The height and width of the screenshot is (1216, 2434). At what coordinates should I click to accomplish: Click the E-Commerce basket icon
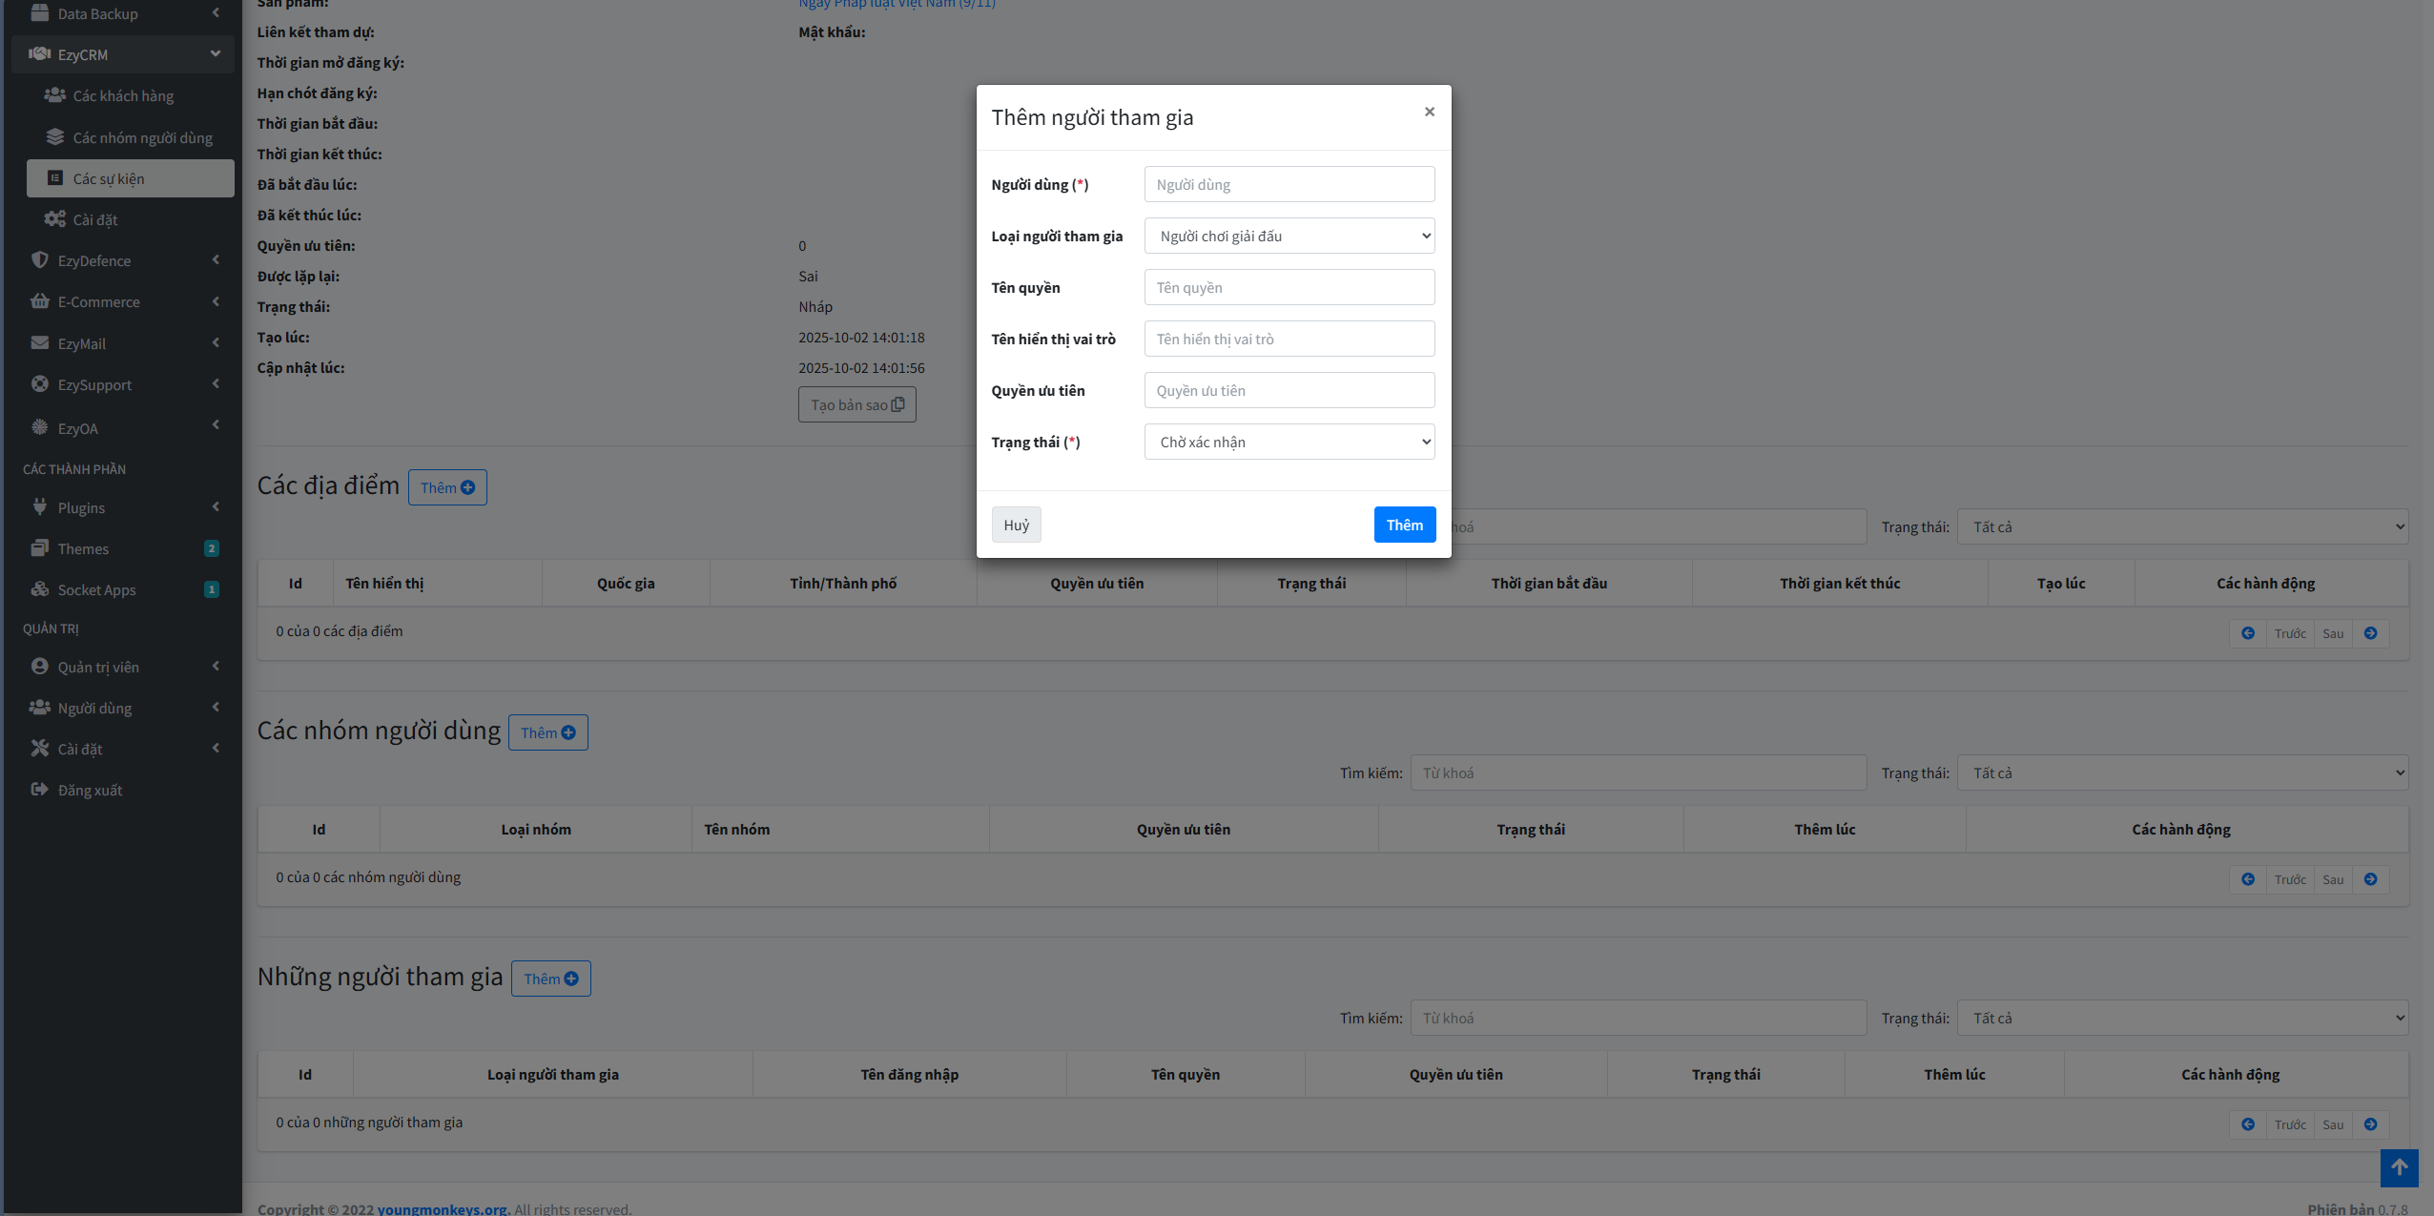tap(39, 301)
